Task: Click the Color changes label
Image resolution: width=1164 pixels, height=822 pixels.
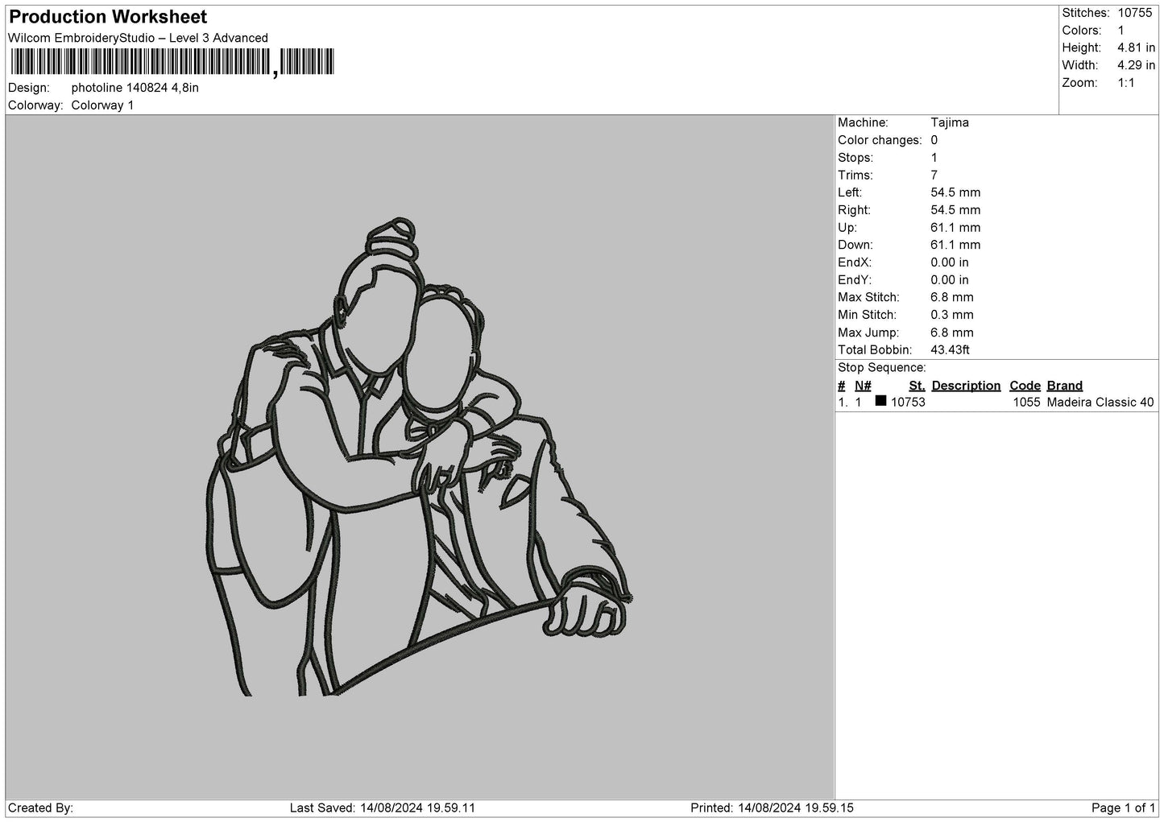Action: tap(880, 140)
